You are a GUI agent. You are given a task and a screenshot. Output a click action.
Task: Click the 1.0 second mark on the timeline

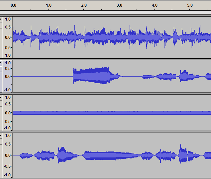click(49, 6)
